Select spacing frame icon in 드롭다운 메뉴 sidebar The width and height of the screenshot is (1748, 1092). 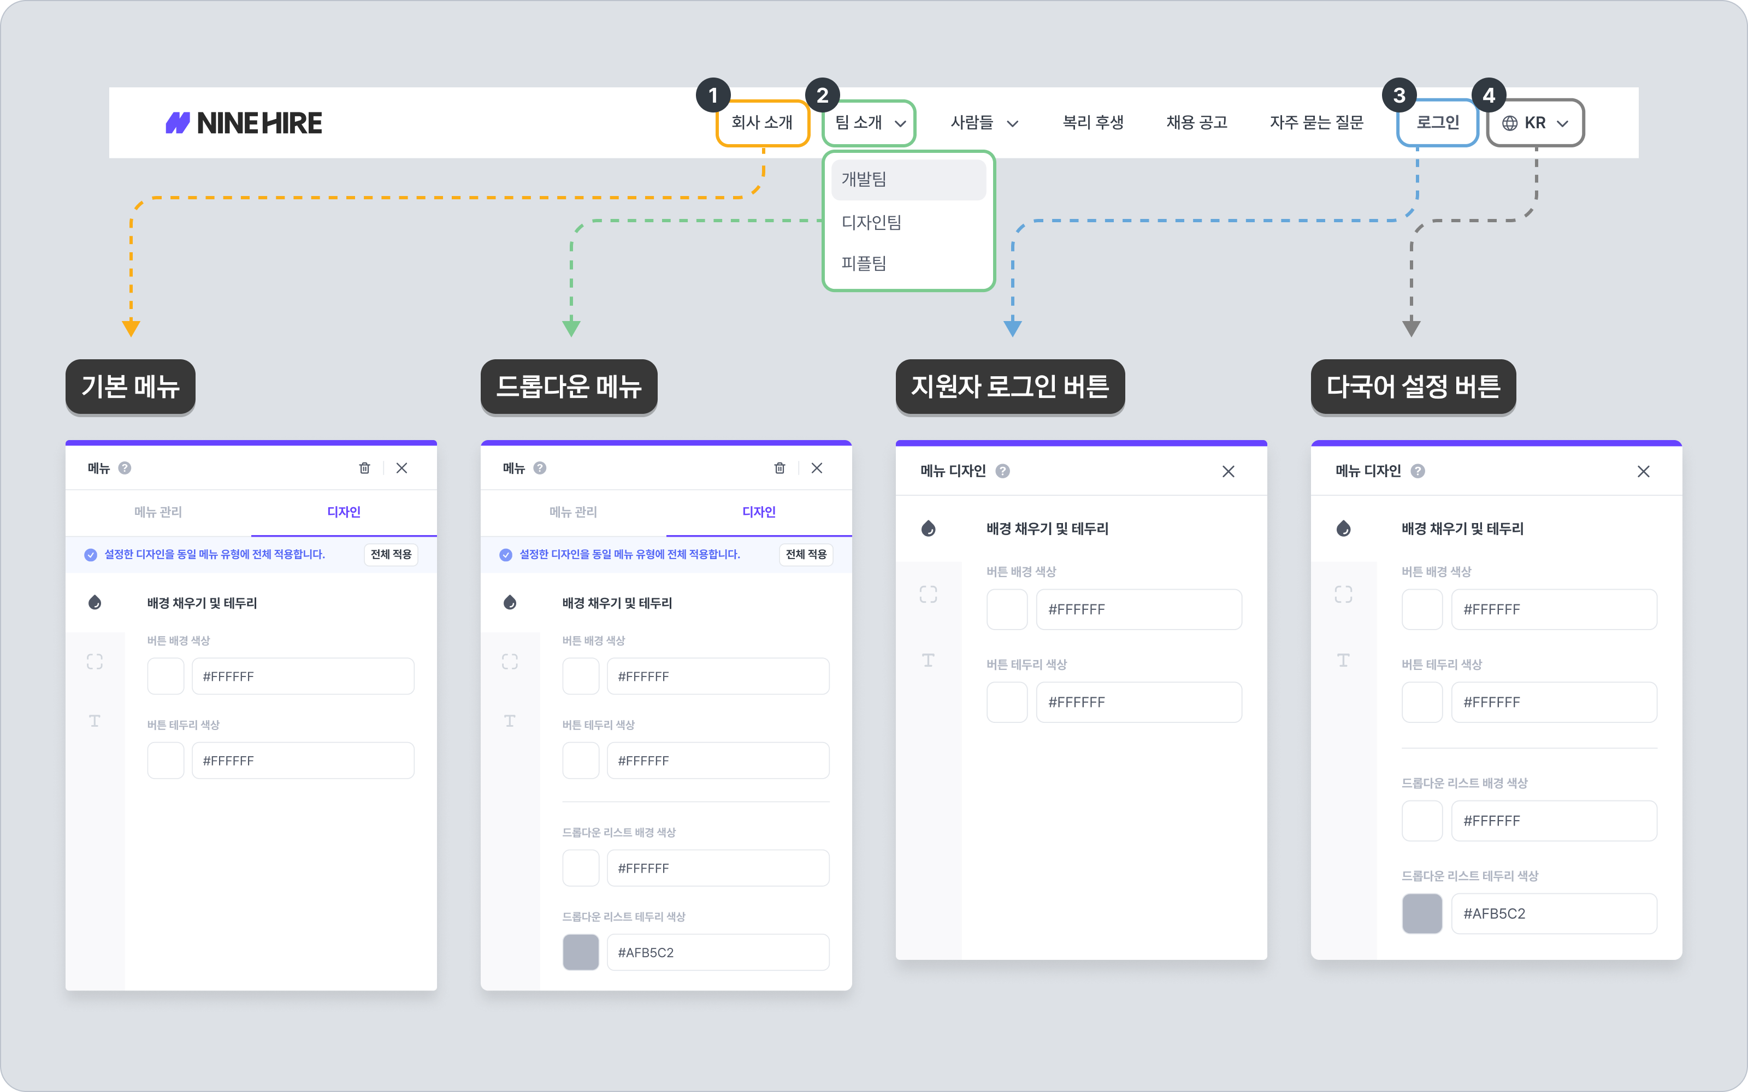click(510, 662)
